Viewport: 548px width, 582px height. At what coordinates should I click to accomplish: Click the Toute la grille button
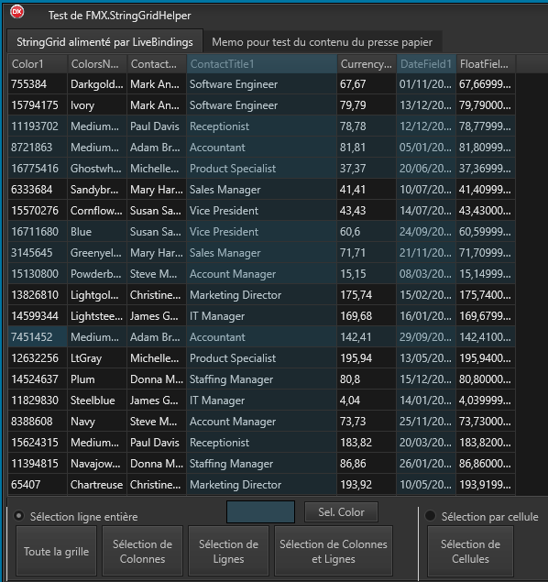coord(57,551)
